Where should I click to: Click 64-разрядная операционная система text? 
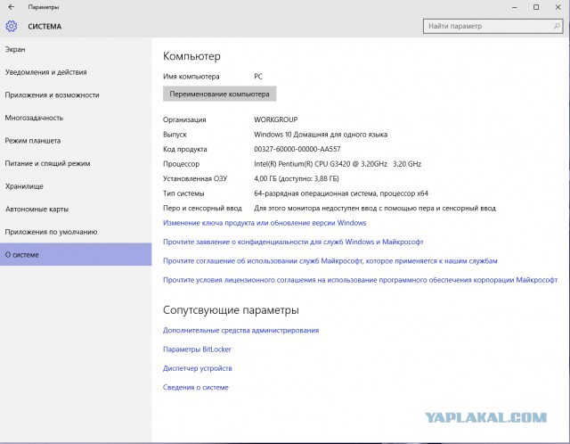click(x=341, y=193)
